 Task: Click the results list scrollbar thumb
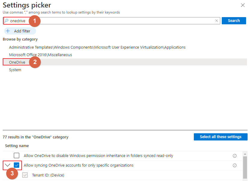tap(245, 167)
